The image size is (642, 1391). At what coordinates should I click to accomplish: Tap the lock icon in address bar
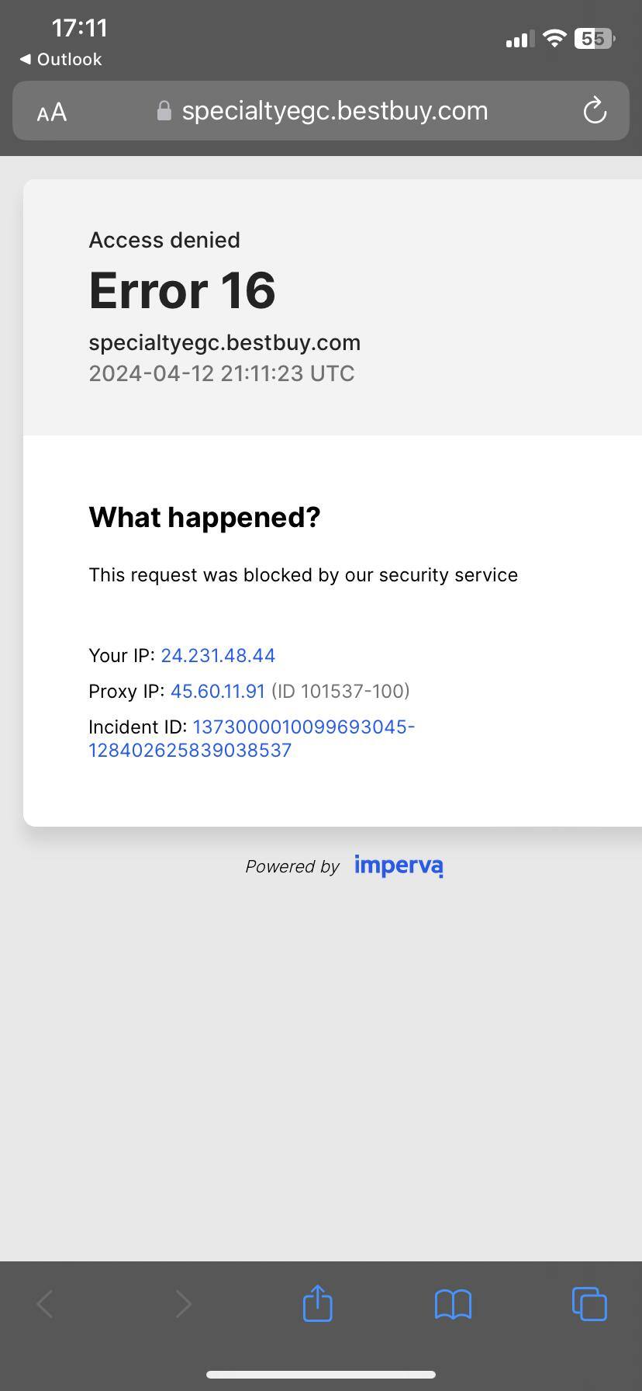[x=164, y=111]
